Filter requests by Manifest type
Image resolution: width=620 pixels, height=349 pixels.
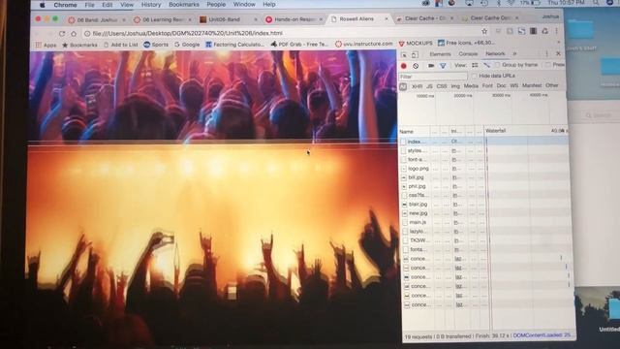point(532,85)
